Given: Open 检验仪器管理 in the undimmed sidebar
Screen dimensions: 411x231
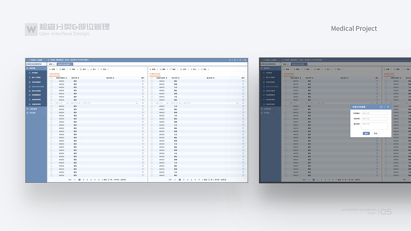Looking at the screenshot, I should coord(36,82).
